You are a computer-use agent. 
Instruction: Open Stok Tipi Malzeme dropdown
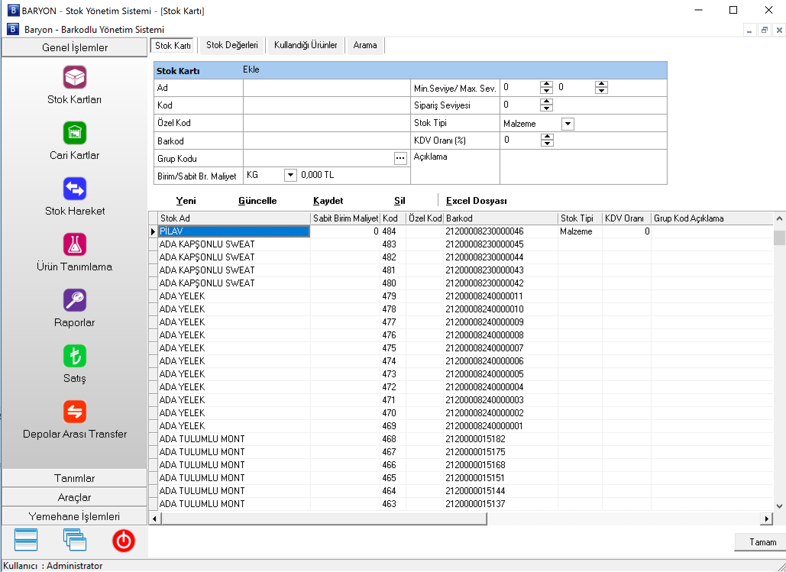pos(568,124)
